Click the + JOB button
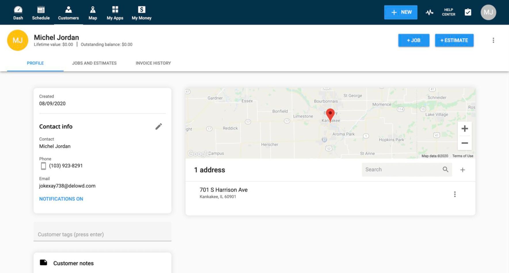This screenshot has width=509, height=273. (x=414, y=41)
